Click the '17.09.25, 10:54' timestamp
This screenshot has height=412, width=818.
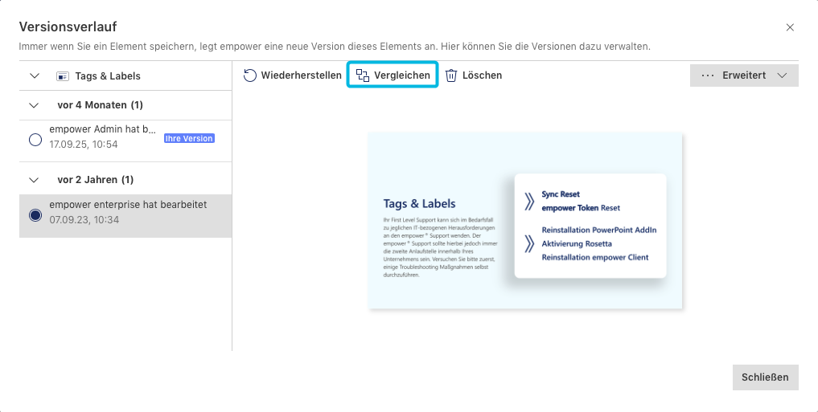point(84,145)
